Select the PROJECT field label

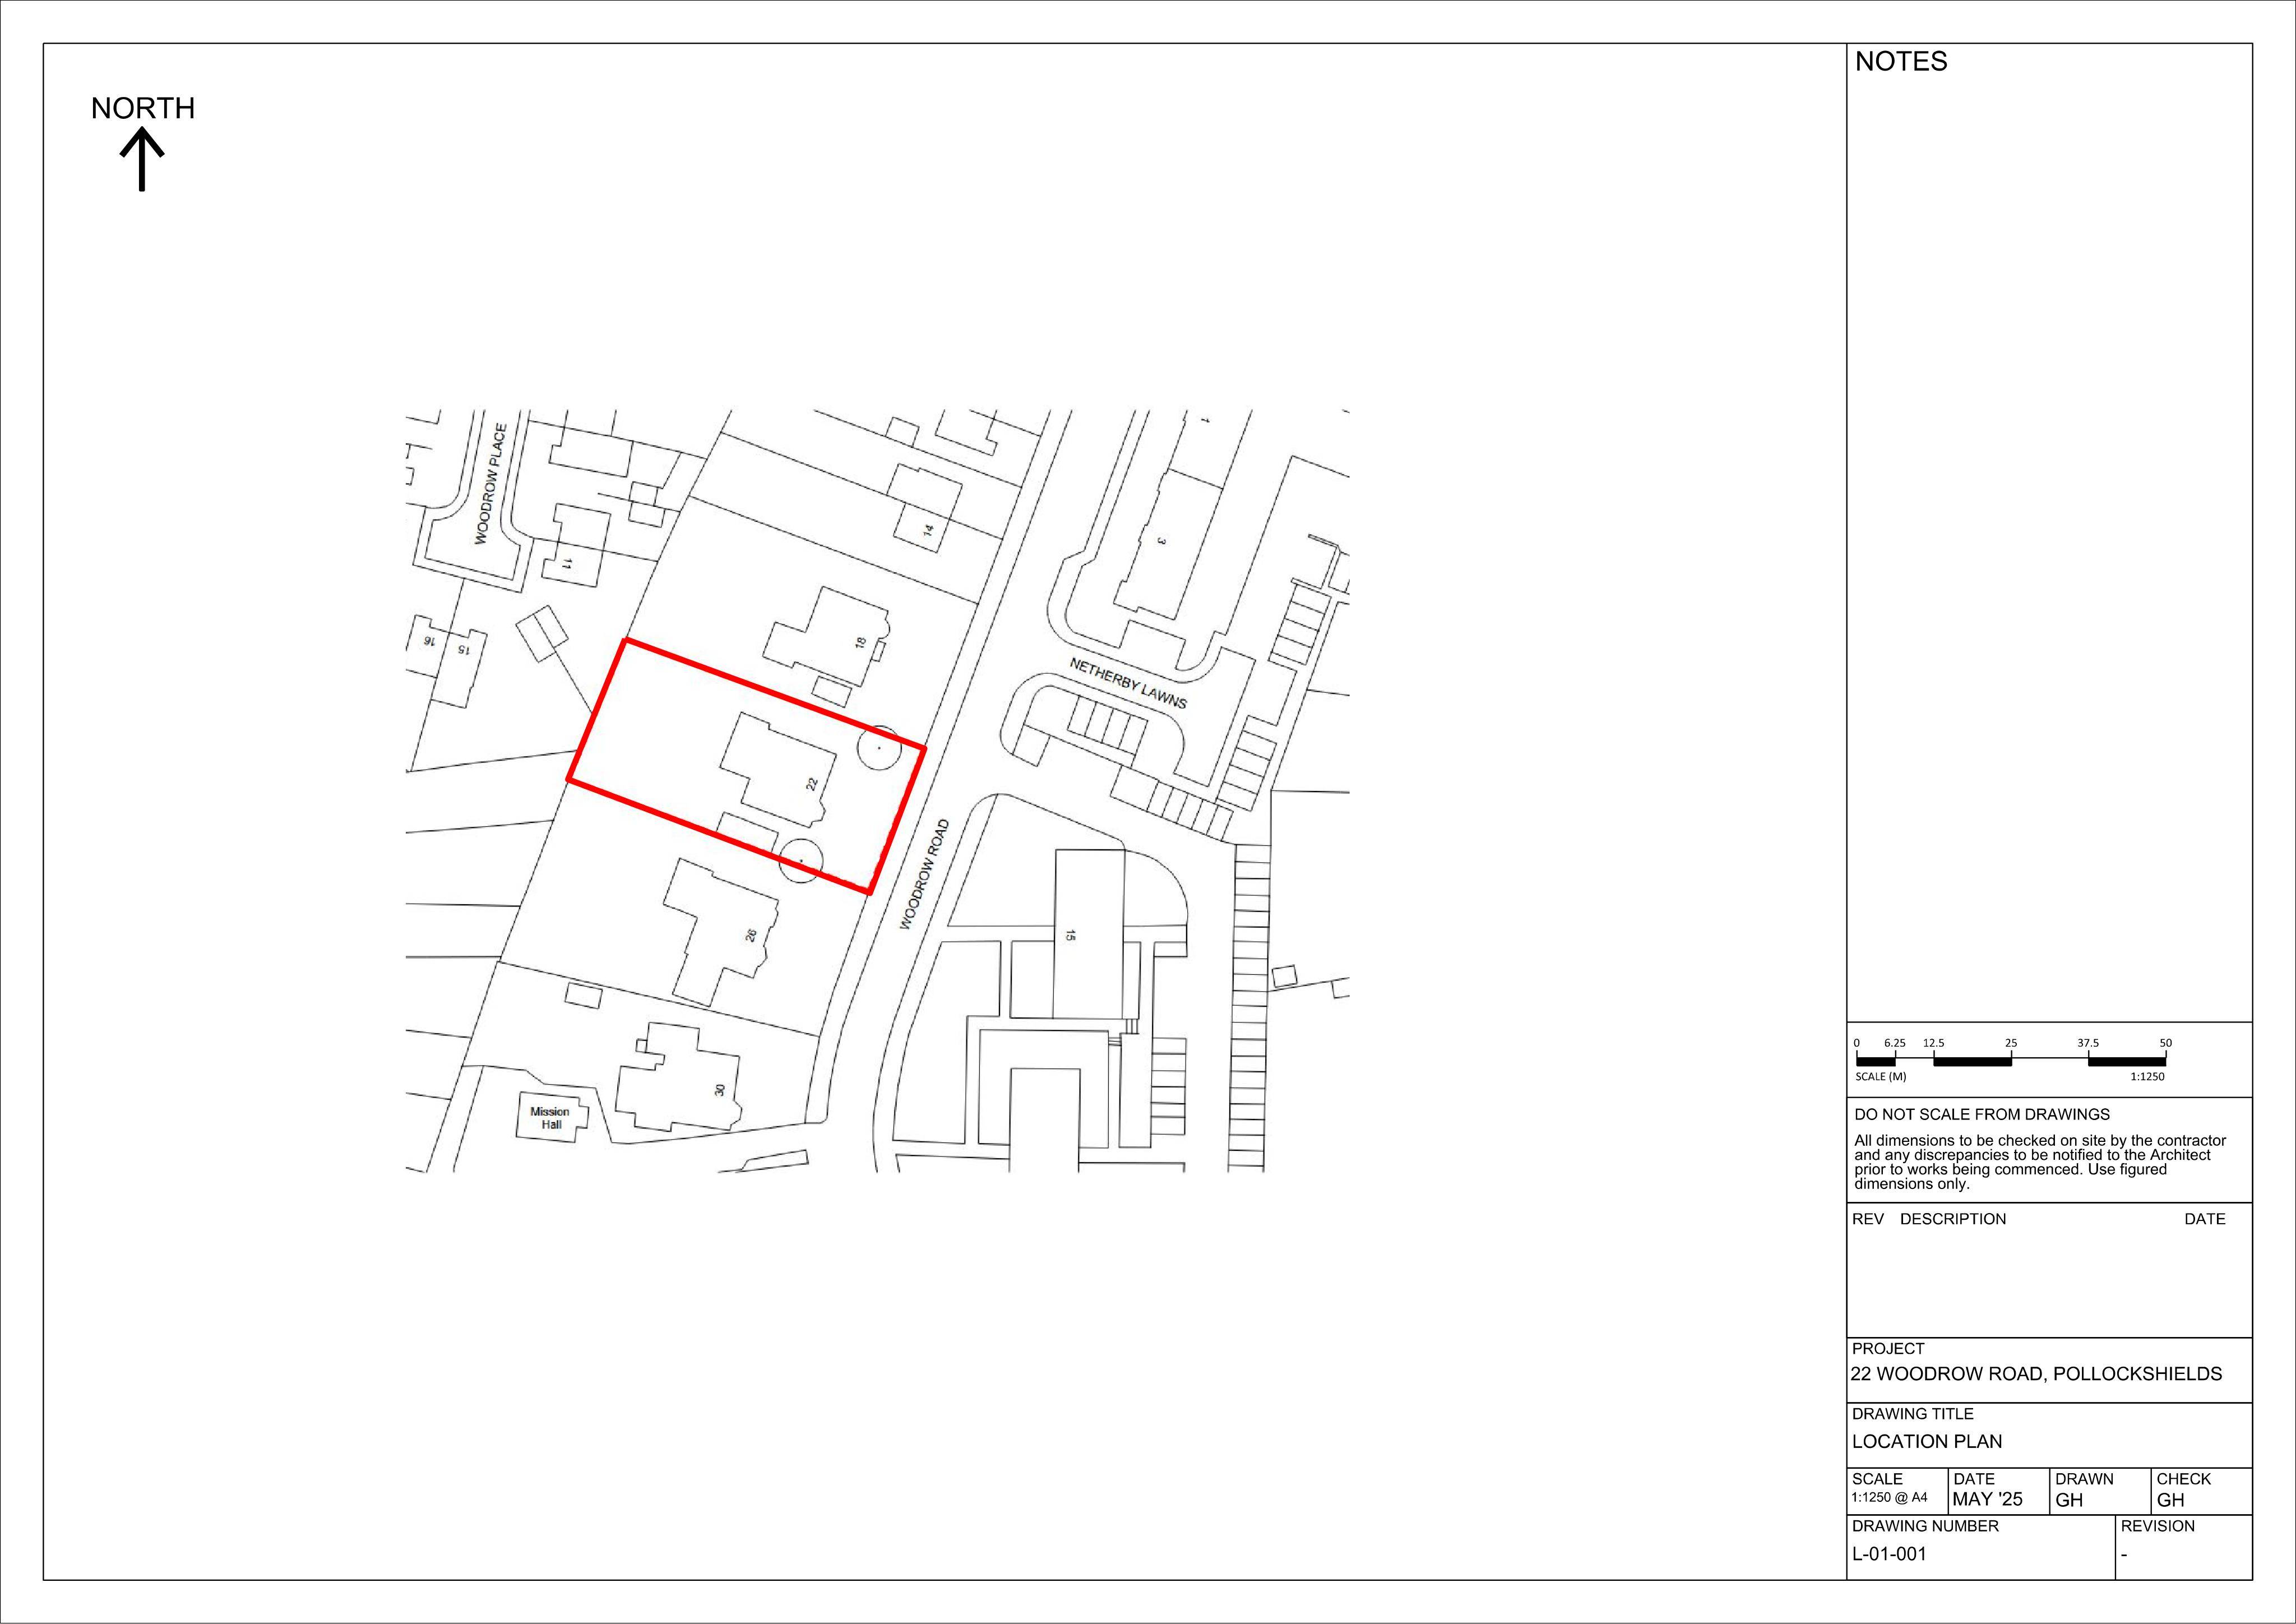click(x=1888, y=1349)
